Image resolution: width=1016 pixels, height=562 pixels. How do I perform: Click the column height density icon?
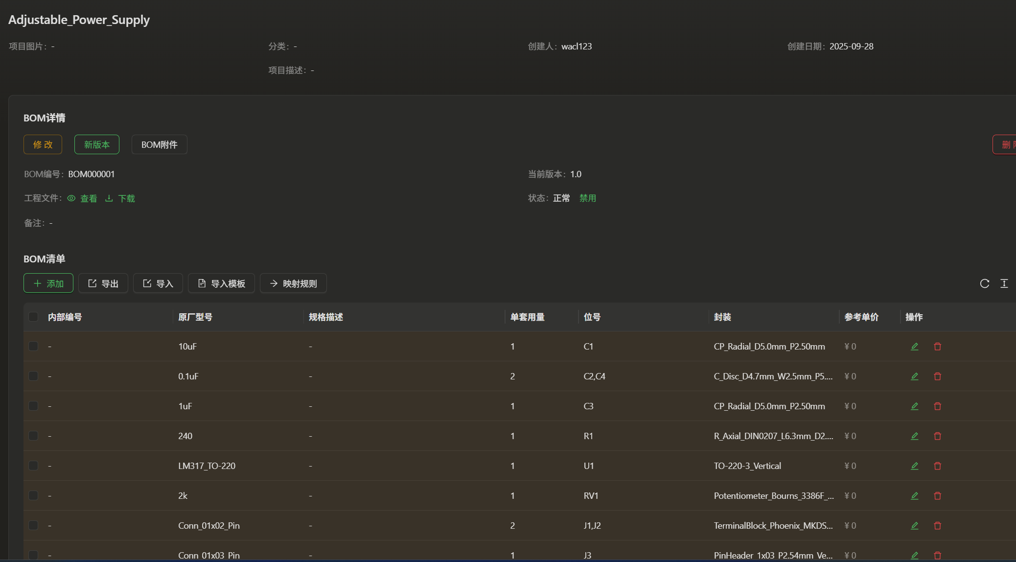click(1004, 283)
